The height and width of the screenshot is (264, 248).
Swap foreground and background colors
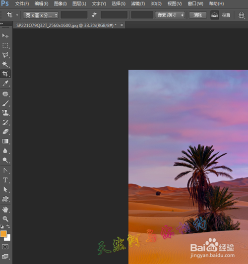tap(8, 226)
